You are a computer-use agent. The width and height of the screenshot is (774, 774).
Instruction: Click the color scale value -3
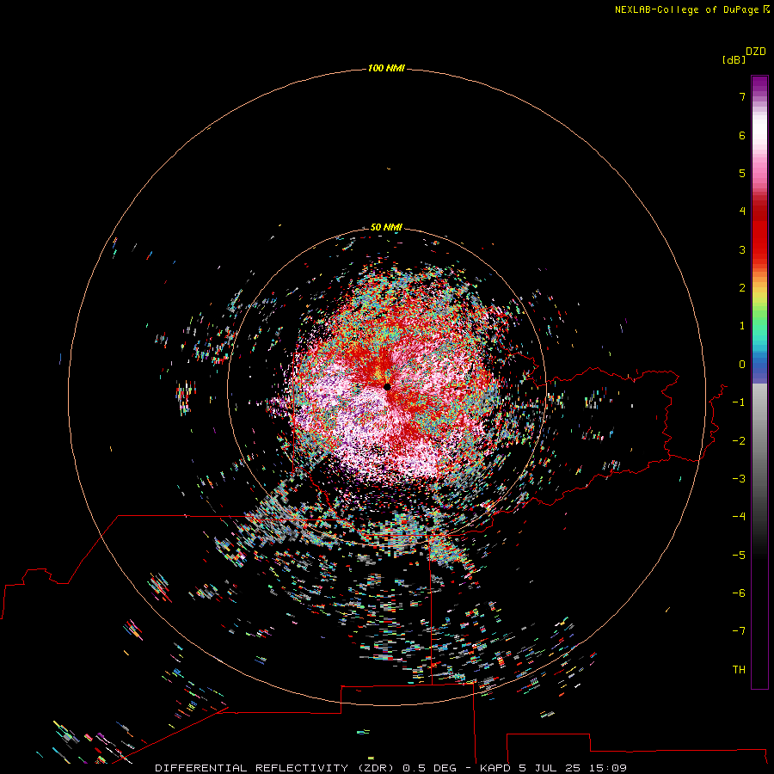pyautogui.click(x=739, y=479)
